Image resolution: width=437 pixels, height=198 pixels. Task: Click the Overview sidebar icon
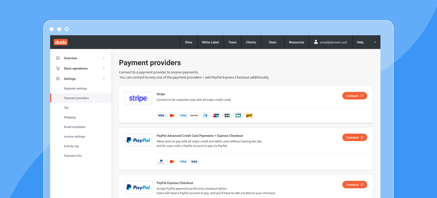coord(58,58)
